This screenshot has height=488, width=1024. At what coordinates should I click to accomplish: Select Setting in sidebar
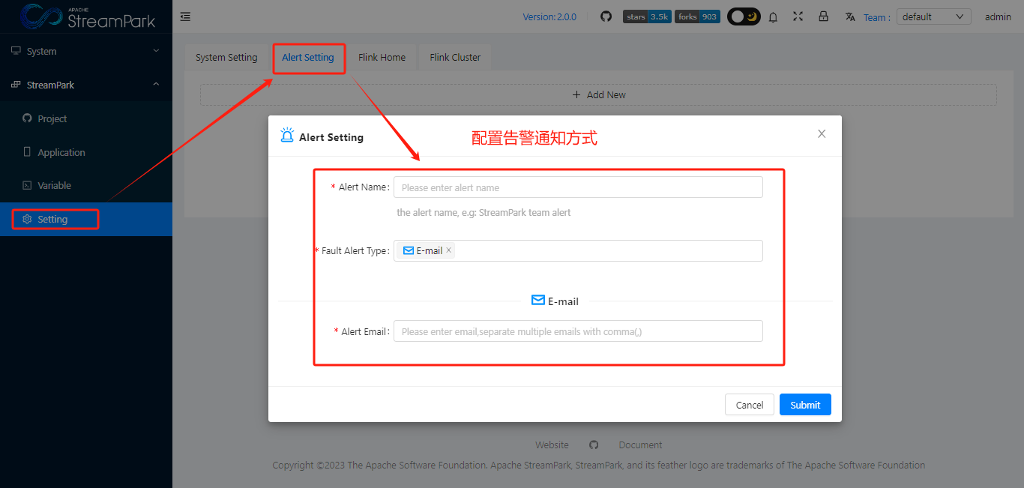click(86, 219)
